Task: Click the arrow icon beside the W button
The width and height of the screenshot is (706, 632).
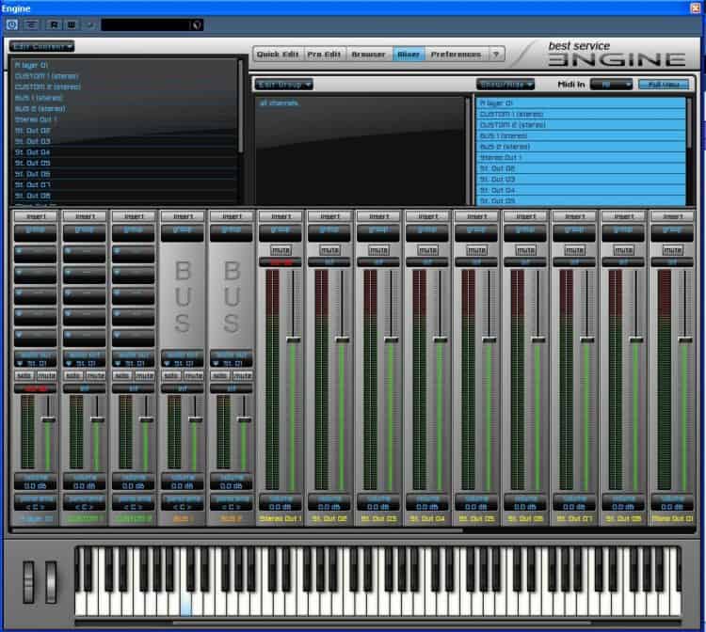Action: (90, 24)
